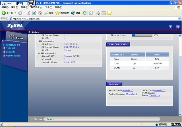Click the address bar URL field
The height and width of the screenshot is (127, 182).
click(x=94, y=19)
